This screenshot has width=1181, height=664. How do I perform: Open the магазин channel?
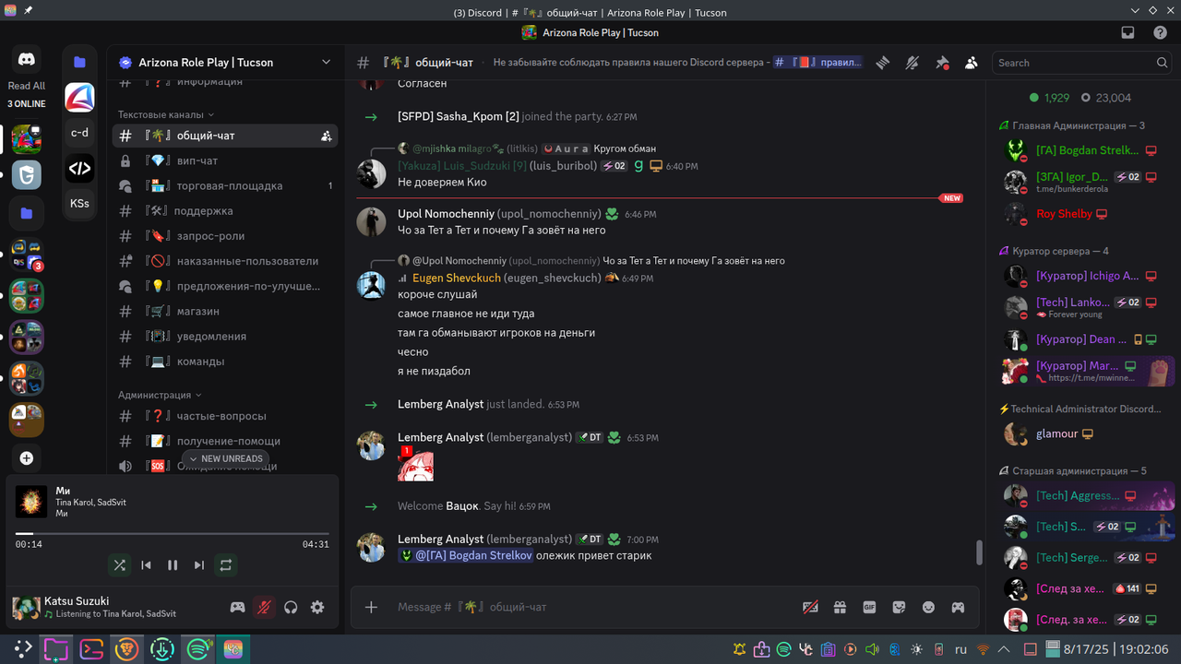(x=225, y=311)
